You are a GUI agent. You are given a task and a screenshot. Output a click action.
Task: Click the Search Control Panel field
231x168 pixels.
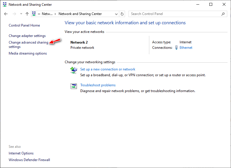tap(178, 14)
